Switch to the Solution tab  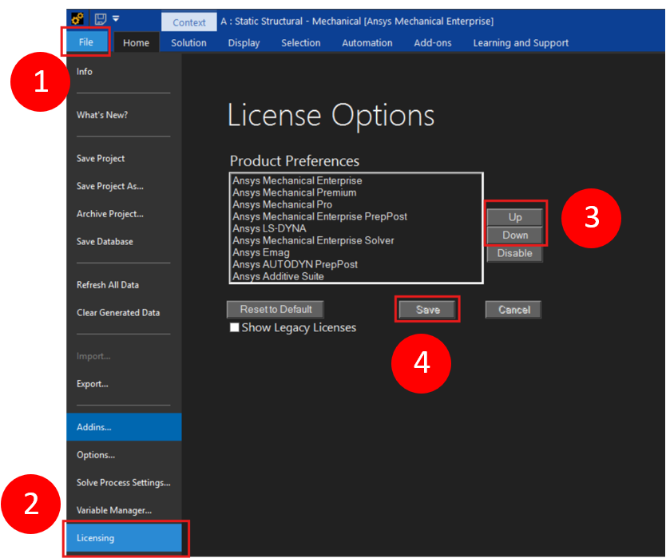coord(188,43)
